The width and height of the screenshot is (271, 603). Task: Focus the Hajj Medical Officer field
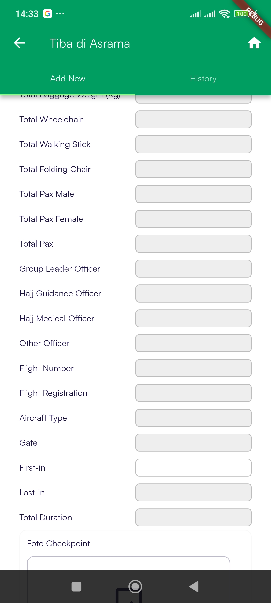click(193, 318)
